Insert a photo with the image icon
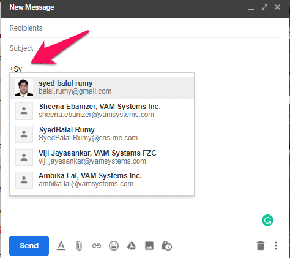 tap(149, 246)
